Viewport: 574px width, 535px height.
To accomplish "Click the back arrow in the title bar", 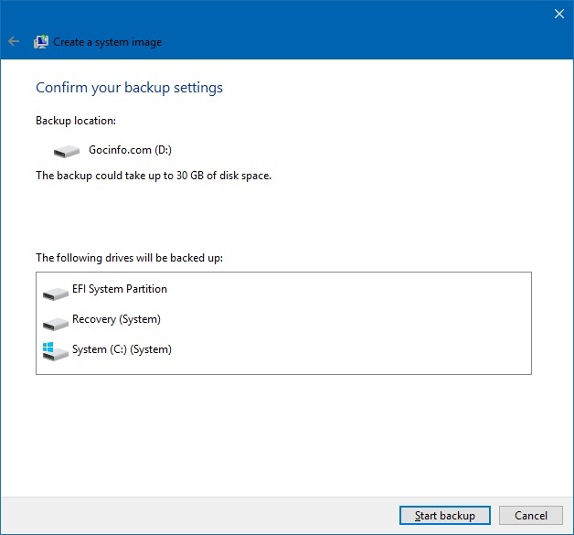I will point(13,42).
